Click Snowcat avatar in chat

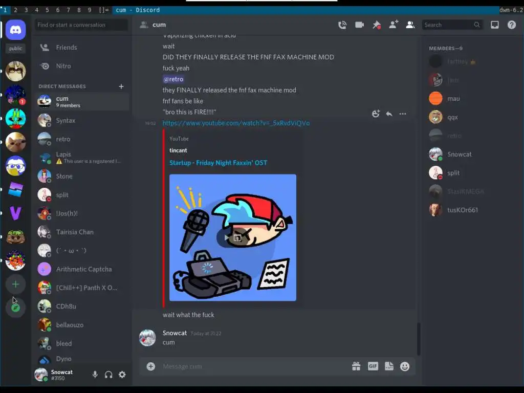coord(147,337)
